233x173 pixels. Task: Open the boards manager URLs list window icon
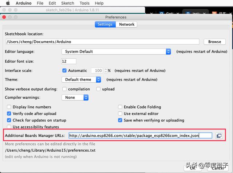(219, 136)
